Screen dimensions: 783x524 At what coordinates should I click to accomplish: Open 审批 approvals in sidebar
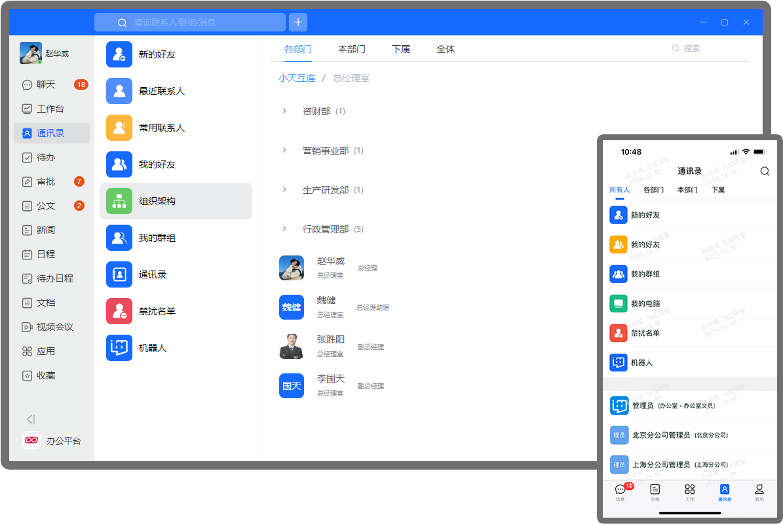tap(52, 181)
